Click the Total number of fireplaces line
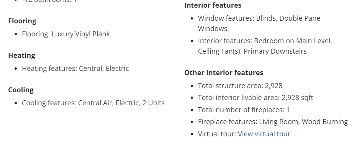 pos(244,110)
